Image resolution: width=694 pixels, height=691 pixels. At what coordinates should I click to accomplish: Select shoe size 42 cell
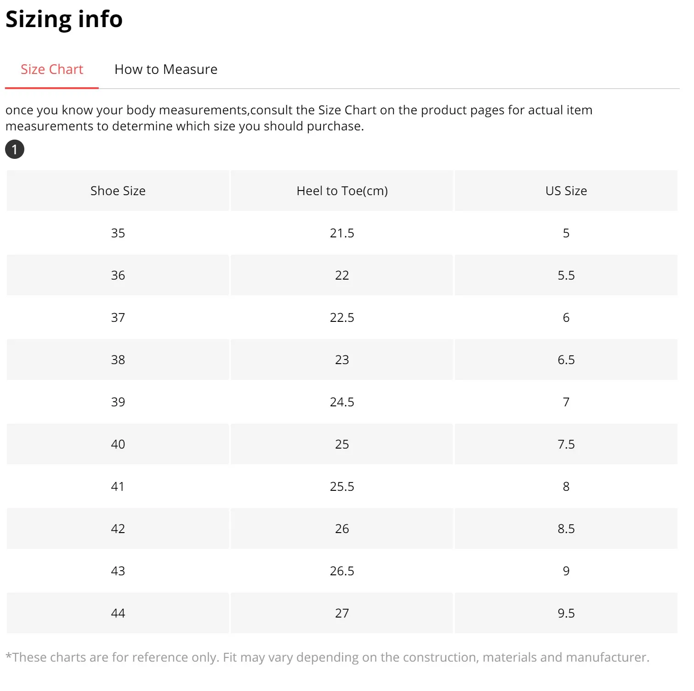118,529
